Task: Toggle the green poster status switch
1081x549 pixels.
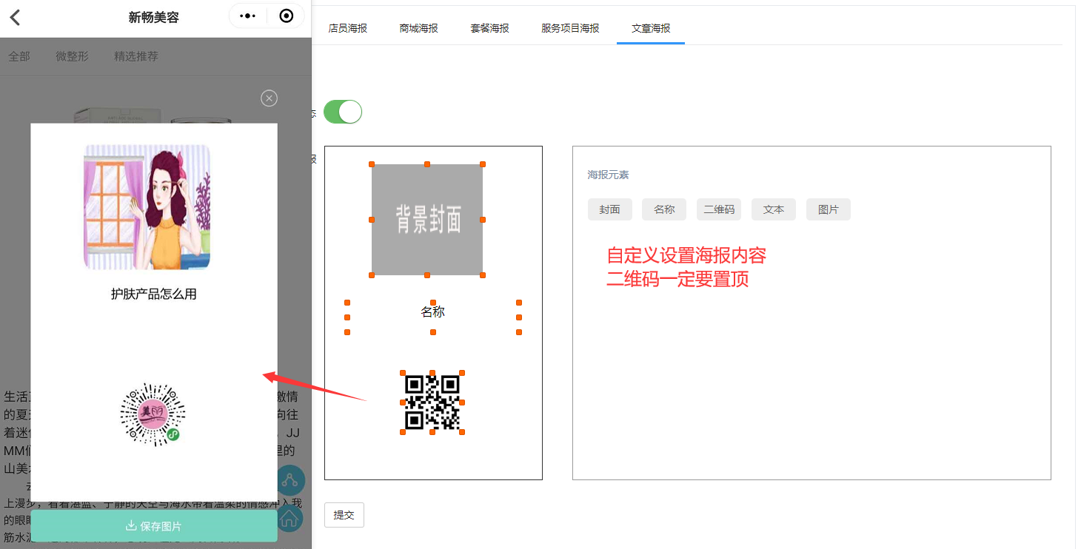Action: 343,112
